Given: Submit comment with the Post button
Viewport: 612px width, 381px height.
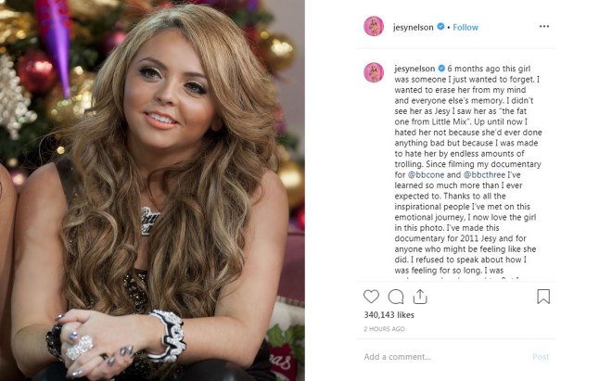Looking at the screenshot, I should pyautogui.click(x=541, y=356).
